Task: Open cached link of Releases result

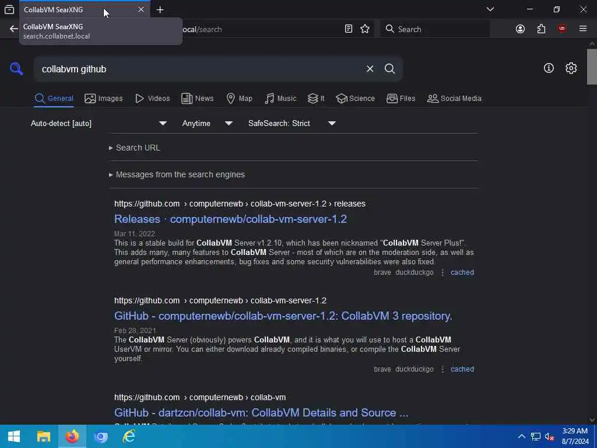Action: [462, 272]
